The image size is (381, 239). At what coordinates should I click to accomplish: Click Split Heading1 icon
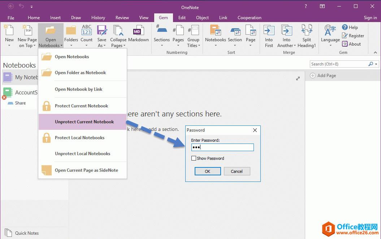(307, 31)
